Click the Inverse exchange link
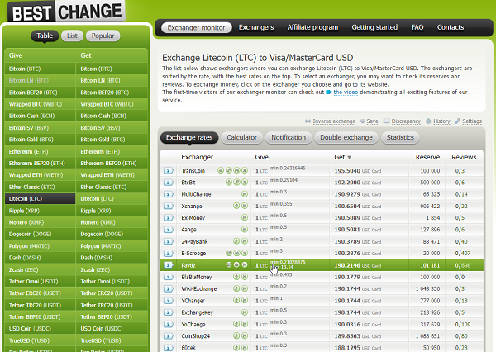This screenshot has height=352, width=496. 334,121
